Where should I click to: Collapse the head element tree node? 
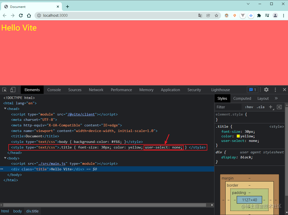5,109
